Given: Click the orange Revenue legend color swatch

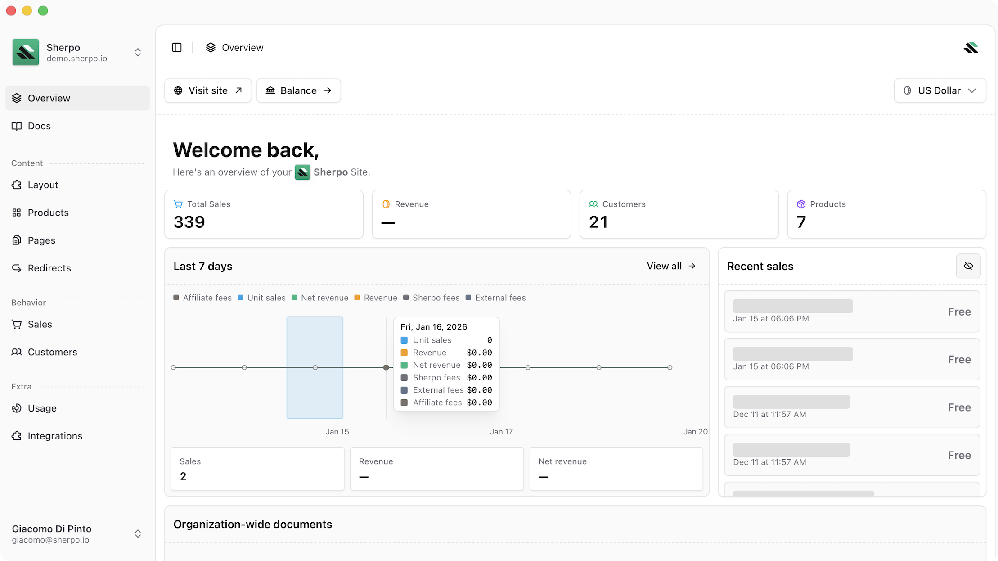Looking at the screenshot, I should tap(357, 298).
